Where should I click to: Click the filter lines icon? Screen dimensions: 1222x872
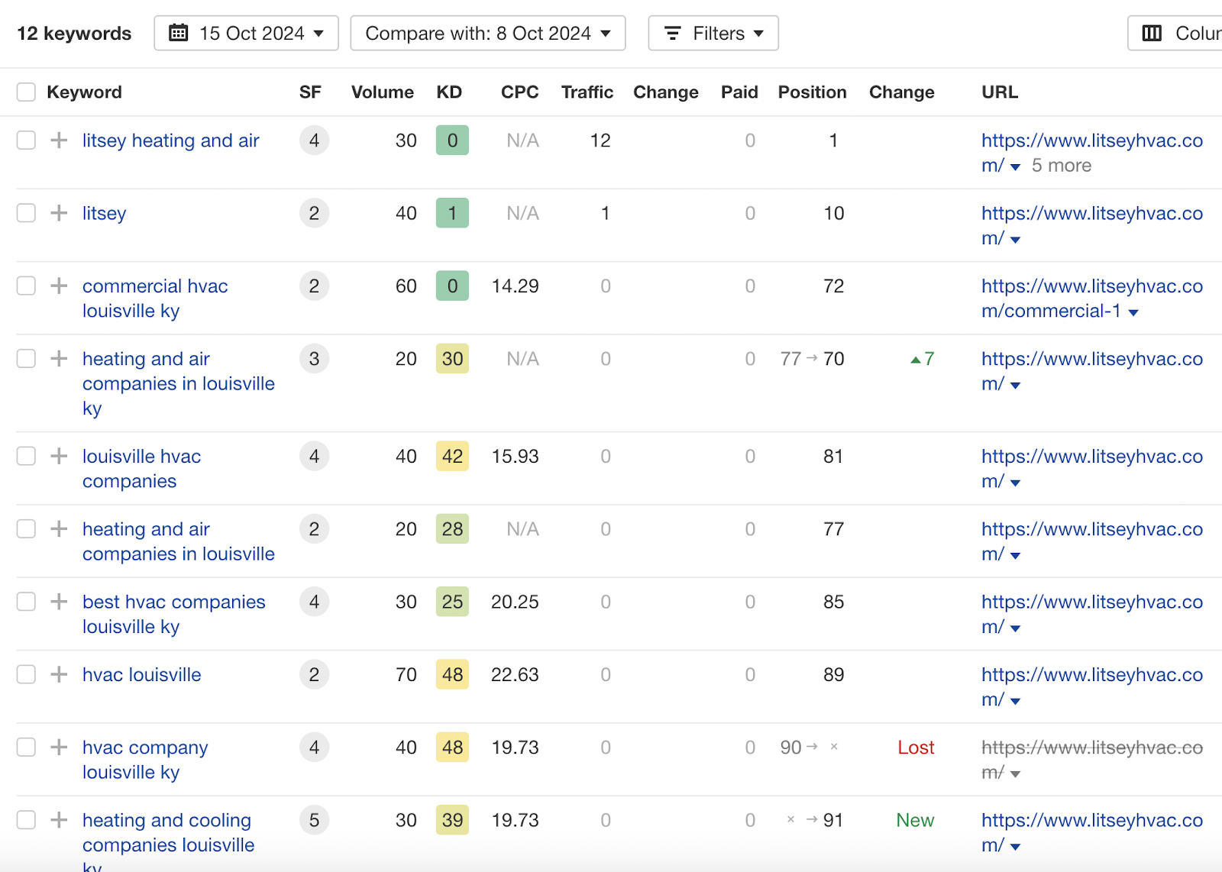[673, 34]
